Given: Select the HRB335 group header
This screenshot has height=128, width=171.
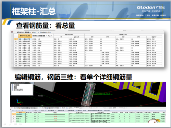Looking at the screenshot, I should pos(123,35).
